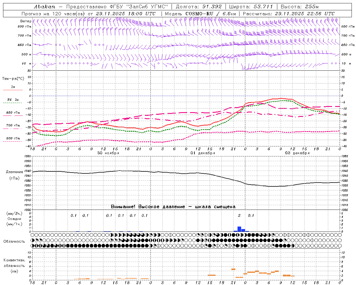Image resolution: width=356 pixels, height=285 pixels.
Task: Click the '700 гПа' temperature legend label
Action: tap(13, 125)
